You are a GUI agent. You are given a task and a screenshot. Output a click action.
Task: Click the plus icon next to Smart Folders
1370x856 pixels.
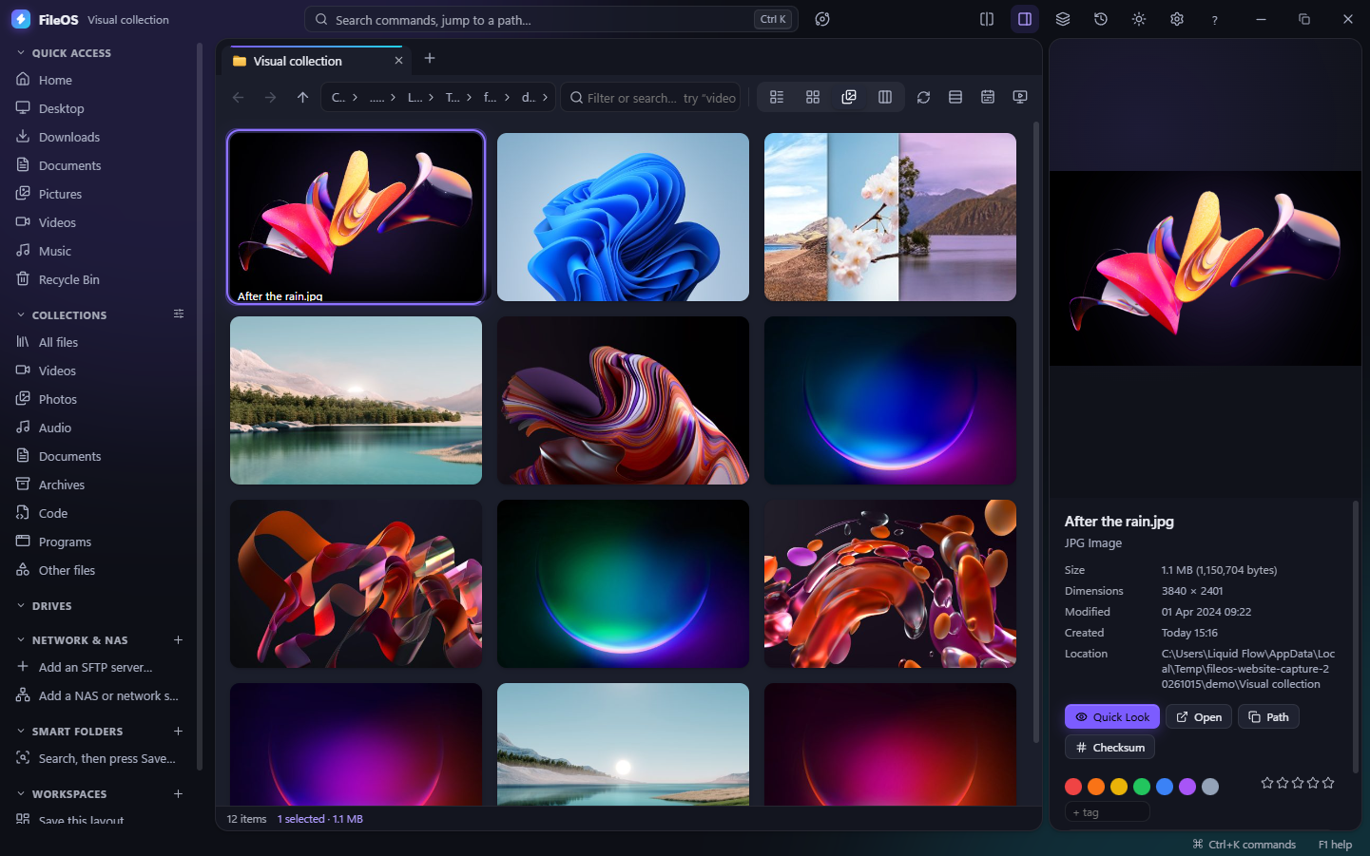(178, 732)
